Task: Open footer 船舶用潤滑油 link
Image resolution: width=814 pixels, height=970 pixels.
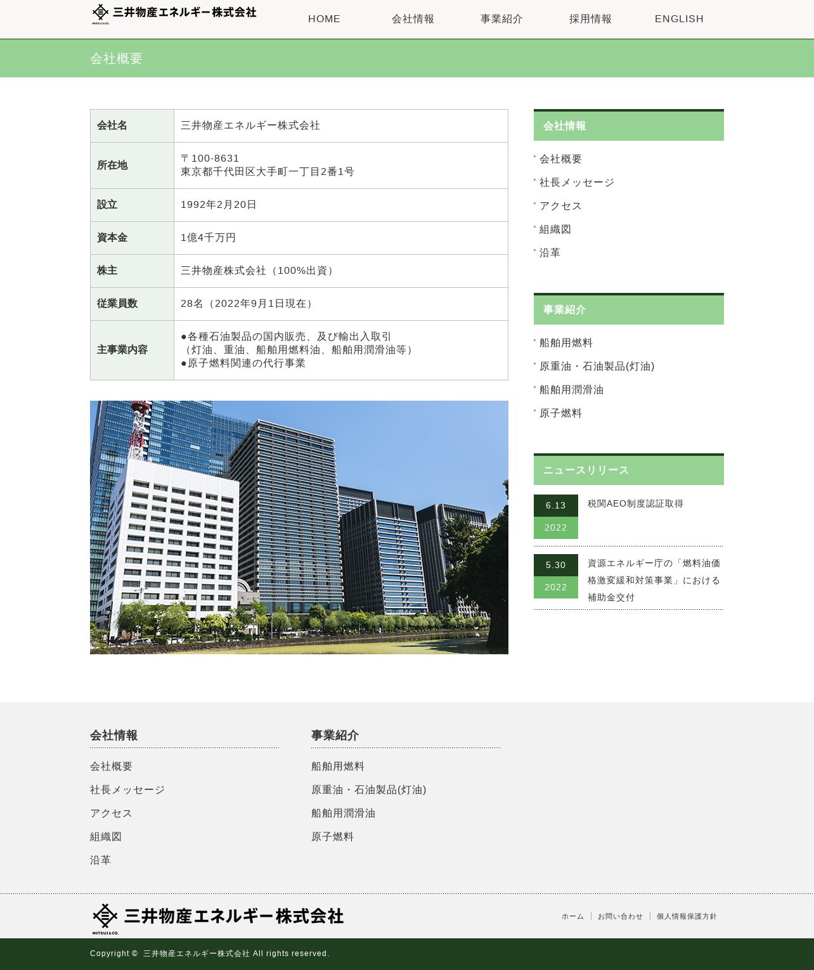Action: [x=343, y=813]
